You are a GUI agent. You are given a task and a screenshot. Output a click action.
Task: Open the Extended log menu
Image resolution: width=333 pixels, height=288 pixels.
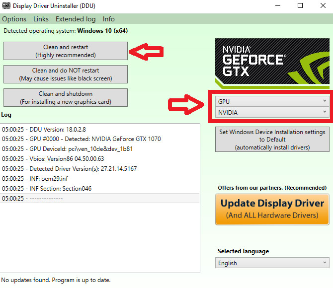76,19
